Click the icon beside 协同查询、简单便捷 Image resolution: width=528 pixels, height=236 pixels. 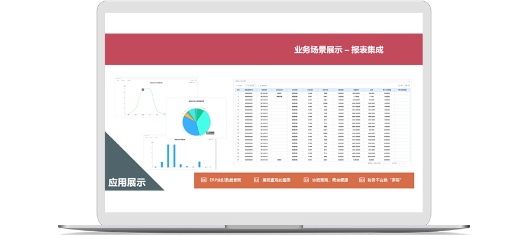[x=306, y=180]
